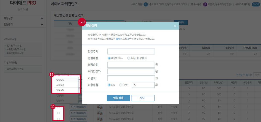Select 고급설정 in the dropdown menu
Viewport: 261px width, 122px height.
[x=66, y=85]
